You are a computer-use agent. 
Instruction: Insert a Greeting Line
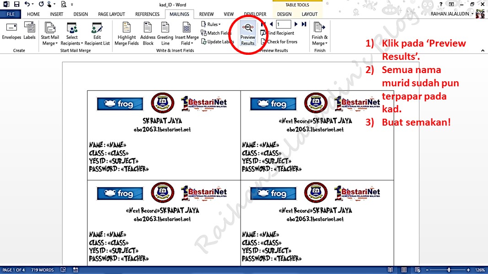pos(165,33)
